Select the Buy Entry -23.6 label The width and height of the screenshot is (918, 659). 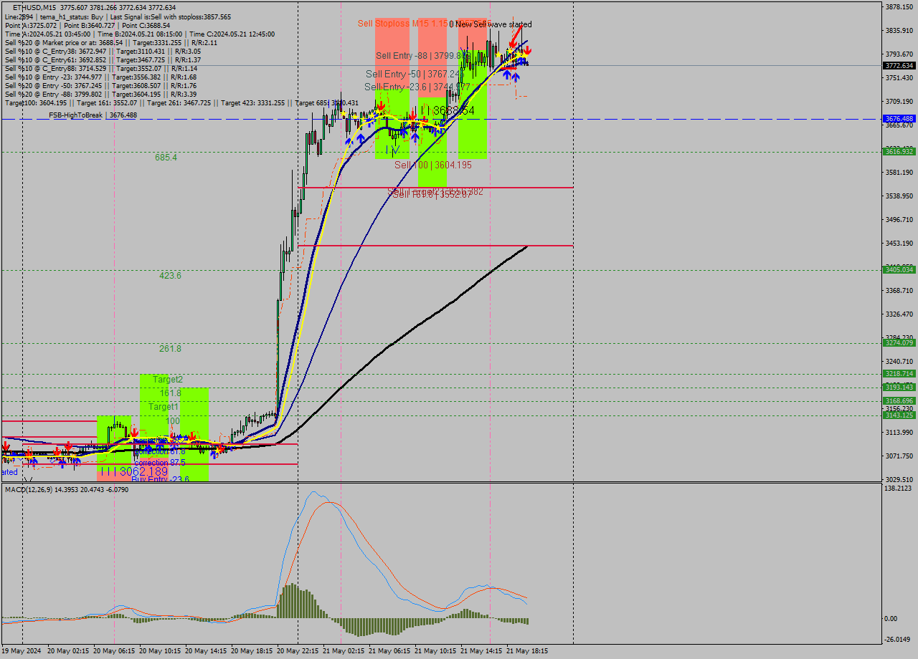click(x=159, y=478)
